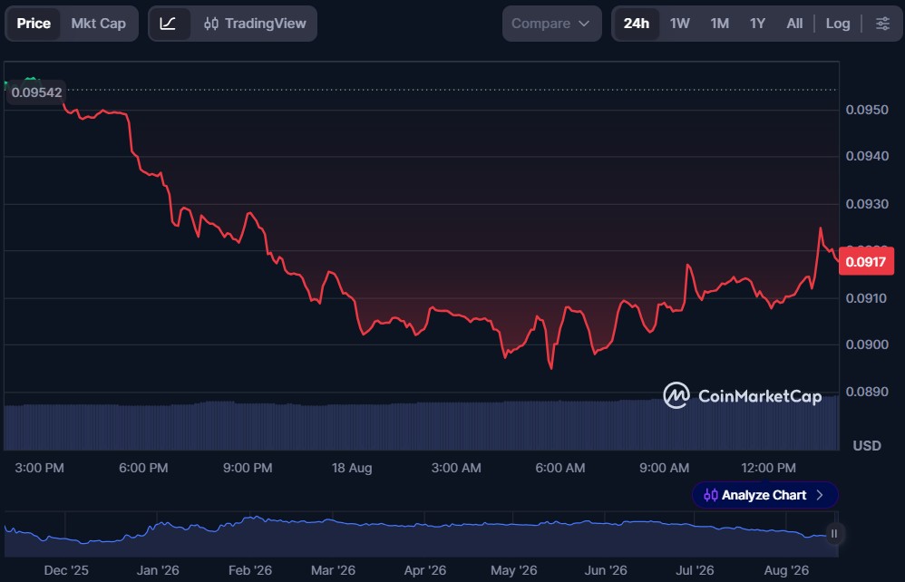The width and height of the screenshot is (905, 582).
Task: Click Feb '26 on the overview timeline
Action: pos(250,570)
